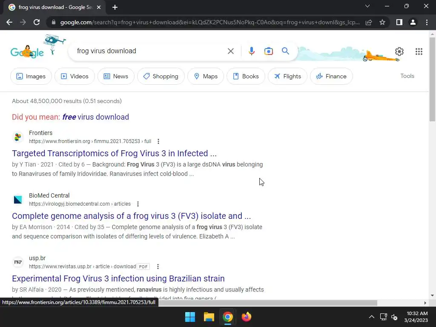
Task: Click the Chrome taskbar icon
Action: click(227, 317)
